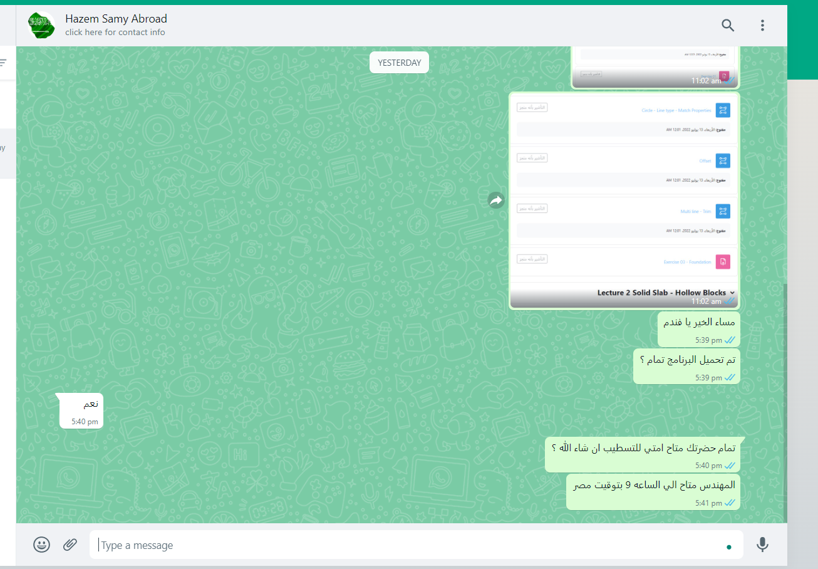
Task: Click the read ticks on the large image
Action: click(730, 301)
